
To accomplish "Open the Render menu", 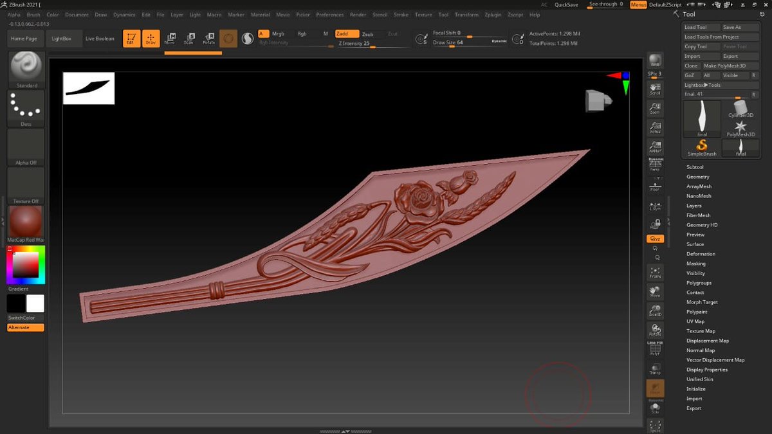I will click(x=358, y=14).
